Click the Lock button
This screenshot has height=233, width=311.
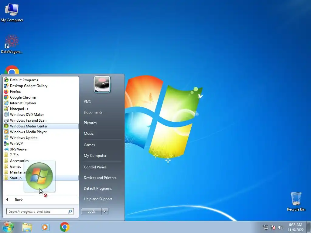(x=91, y=211)
